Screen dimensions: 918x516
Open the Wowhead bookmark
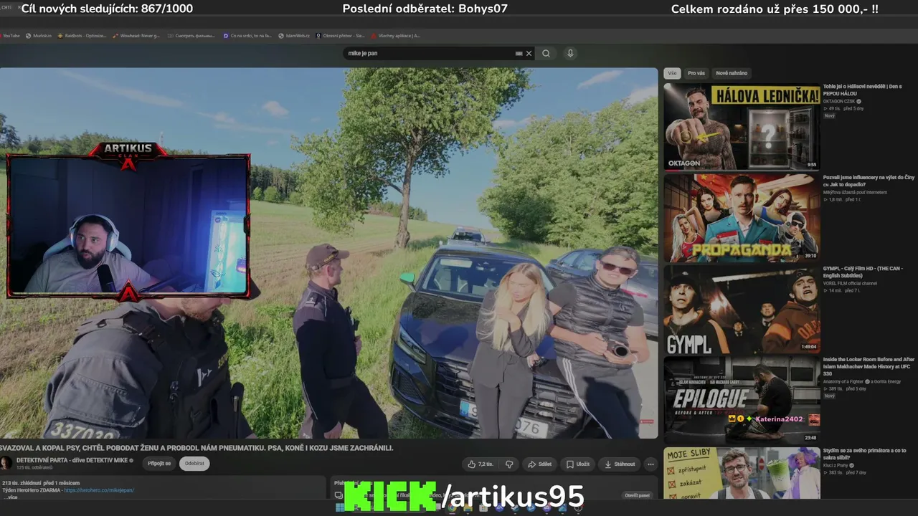click(136, 35)
